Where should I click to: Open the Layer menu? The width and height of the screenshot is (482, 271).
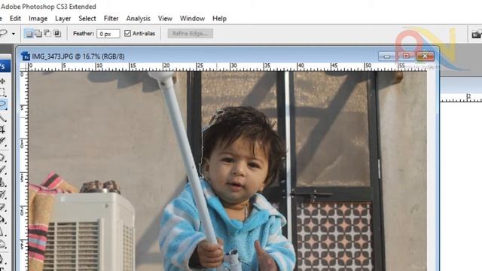[63, 18]
